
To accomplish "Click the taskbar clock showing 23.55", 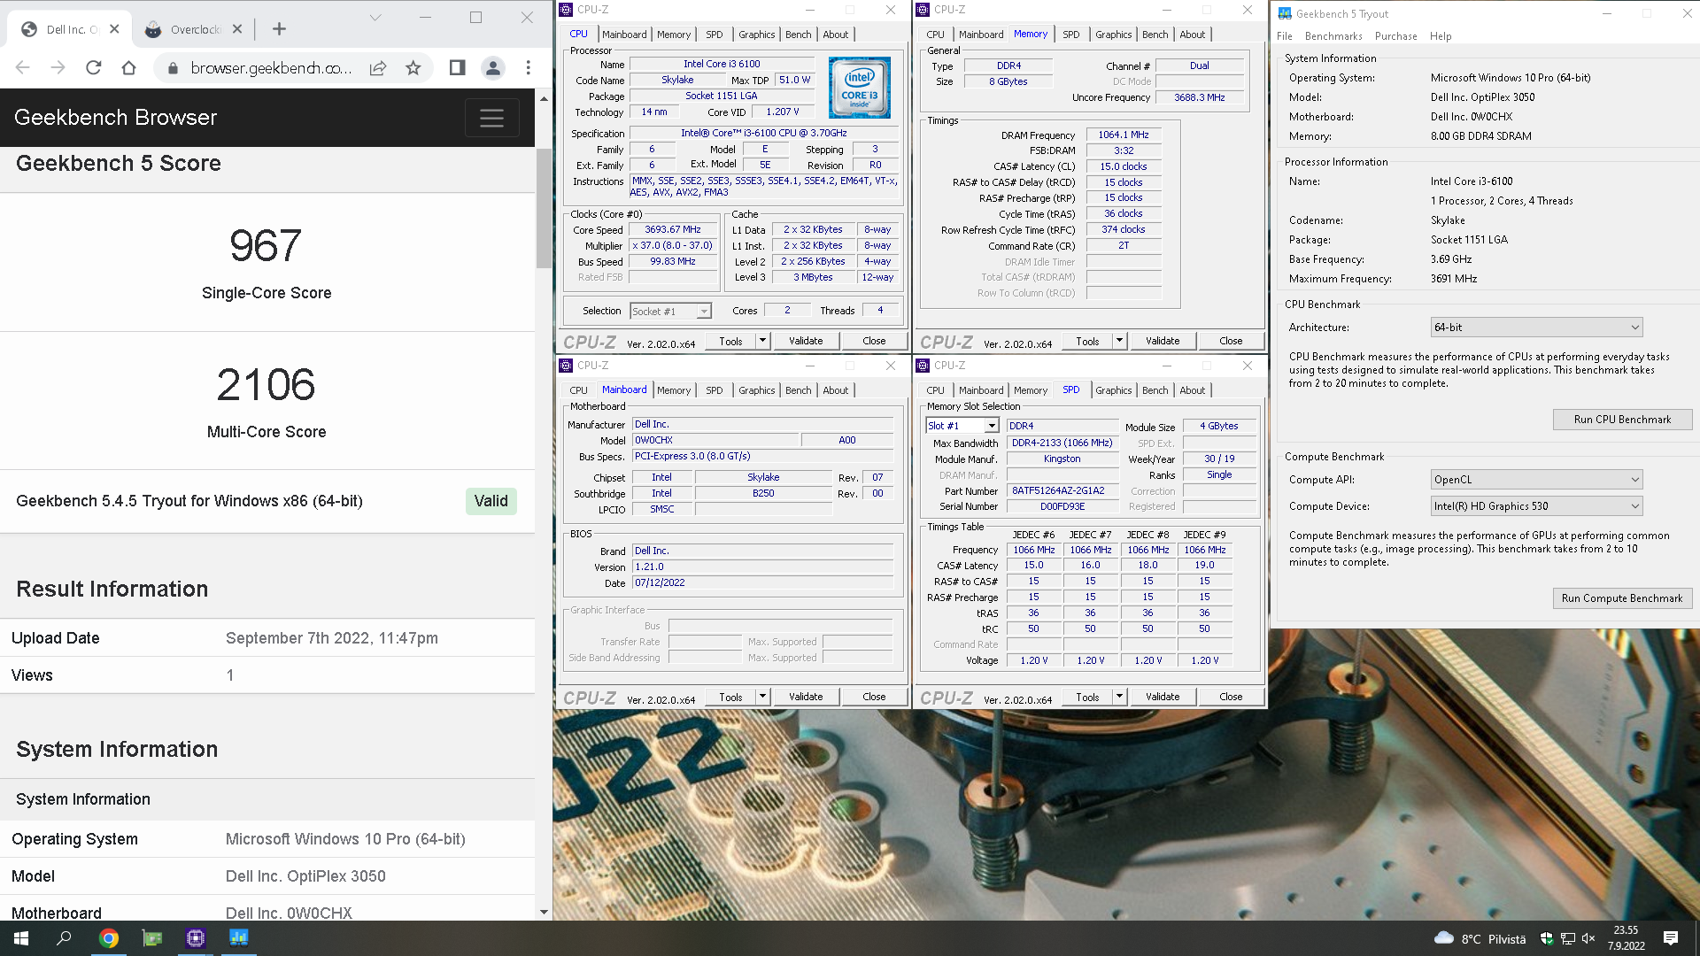I will (x=1626, y=938).
